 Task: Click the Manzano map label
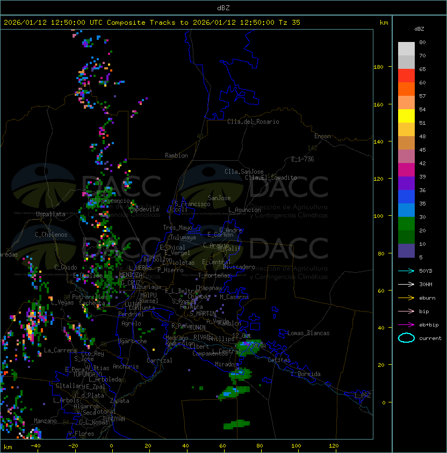[45, 421]
